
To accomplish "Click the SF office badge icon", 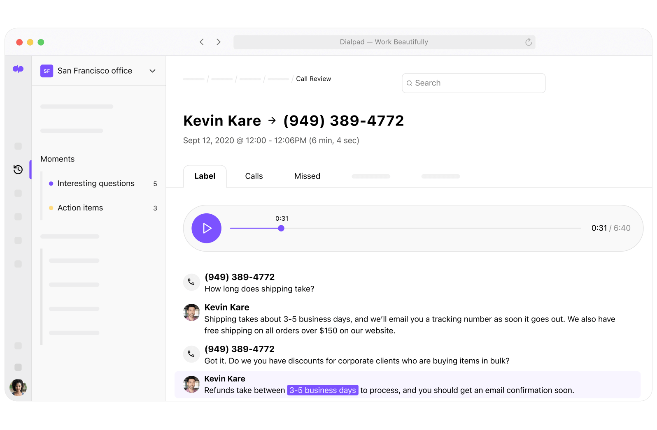I will (47, 71).
